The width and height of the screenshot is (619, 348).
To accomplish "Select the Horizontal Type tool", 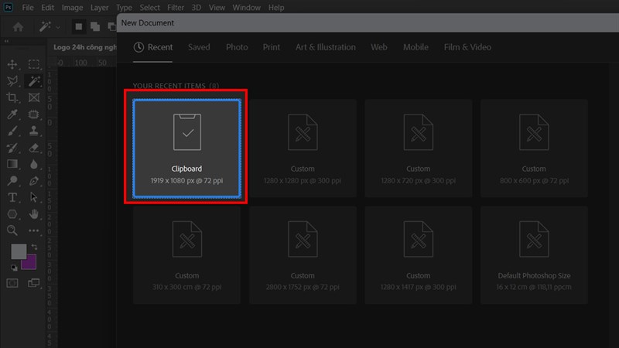I will click(x=12, y=197).
